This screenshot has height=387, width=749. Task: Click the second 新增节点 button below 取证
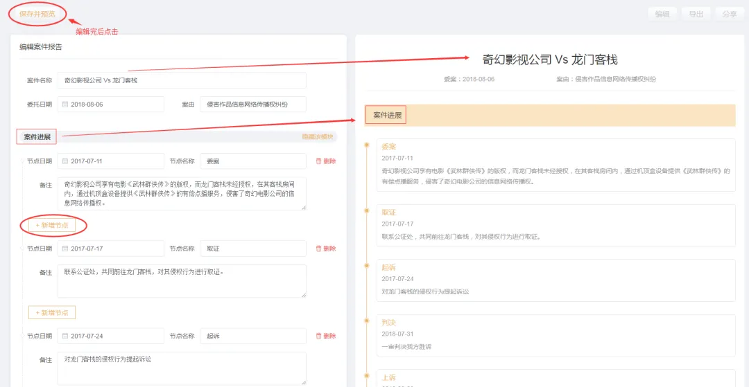(52, 313)
